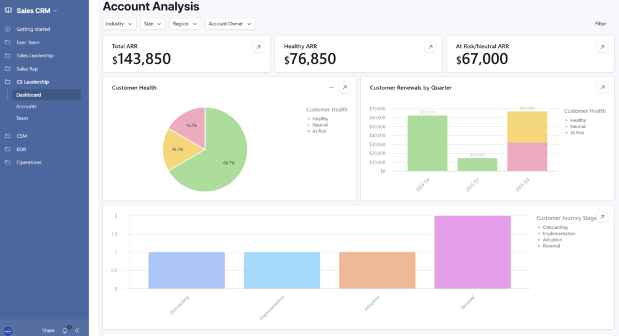Screen dimensions: 619x336
Task: Click the purple Renewal bar in journey chart
Action: pos(472,252)
